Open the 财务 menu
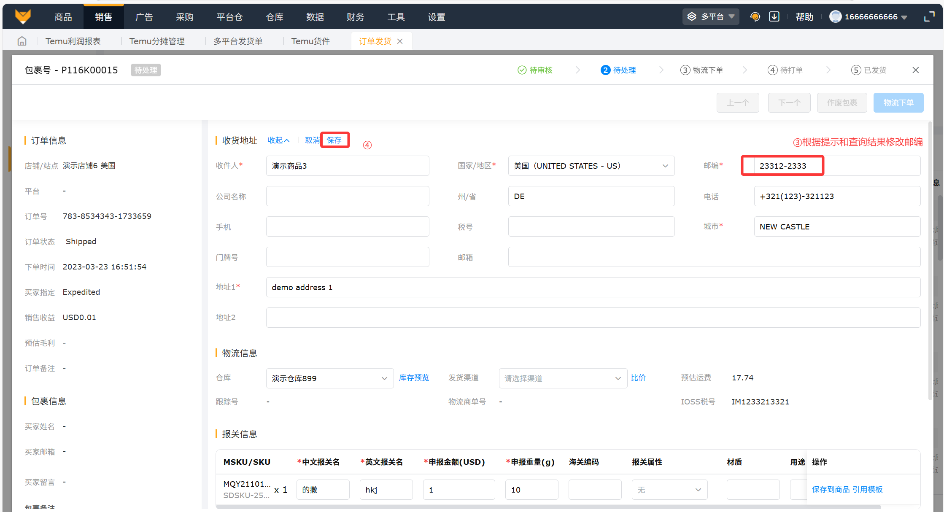Viewport: 944px width, 512px height. pos(355,17)
